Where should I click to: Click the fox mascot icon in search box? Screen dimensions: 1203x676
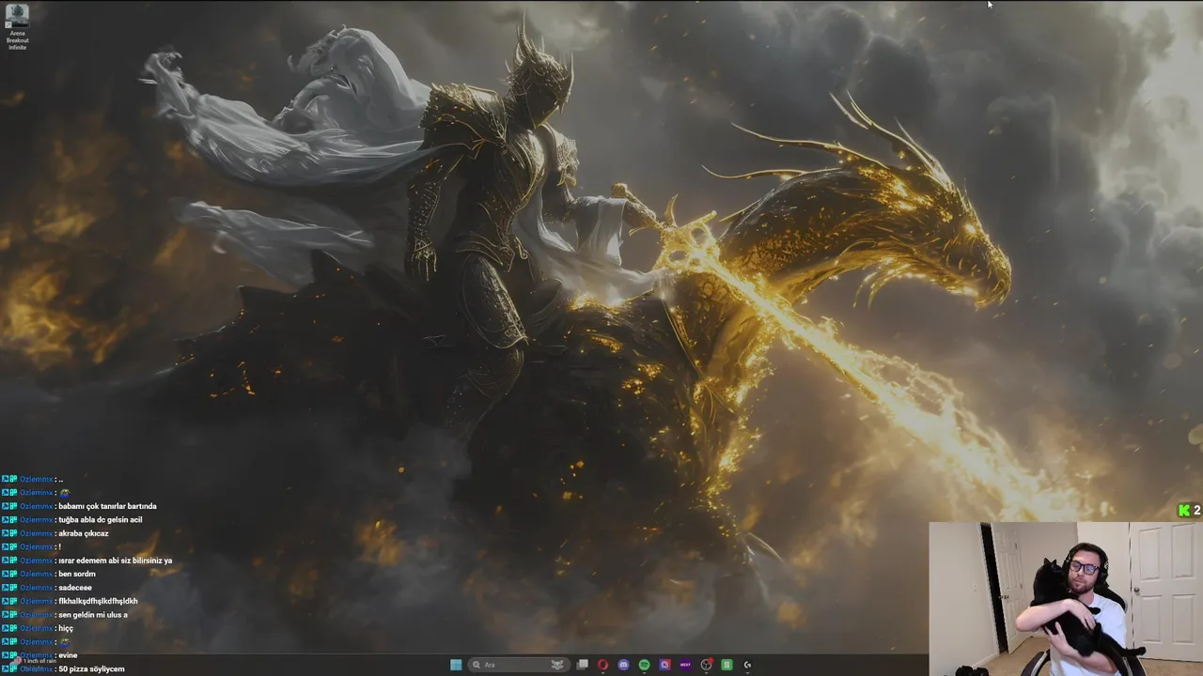point(557,665)
